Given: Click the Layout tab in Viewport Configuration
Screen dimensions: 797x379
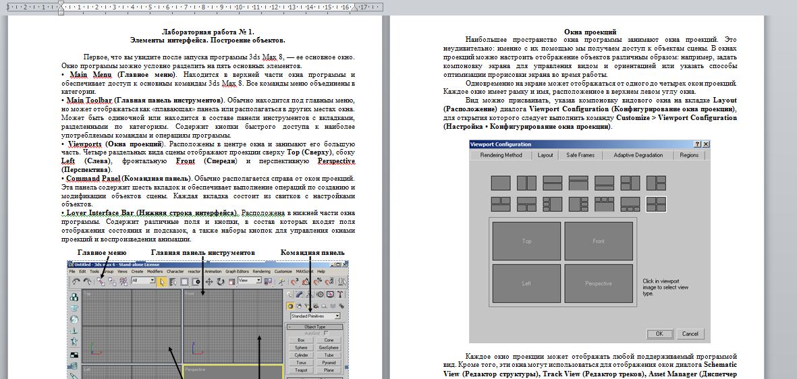Looking at the screenshot, I should tap(545, 155).
